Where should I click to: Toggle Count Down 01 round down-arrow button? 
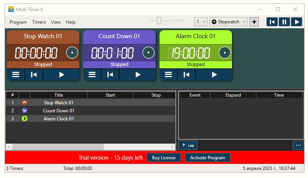click(x=148, y=53)
